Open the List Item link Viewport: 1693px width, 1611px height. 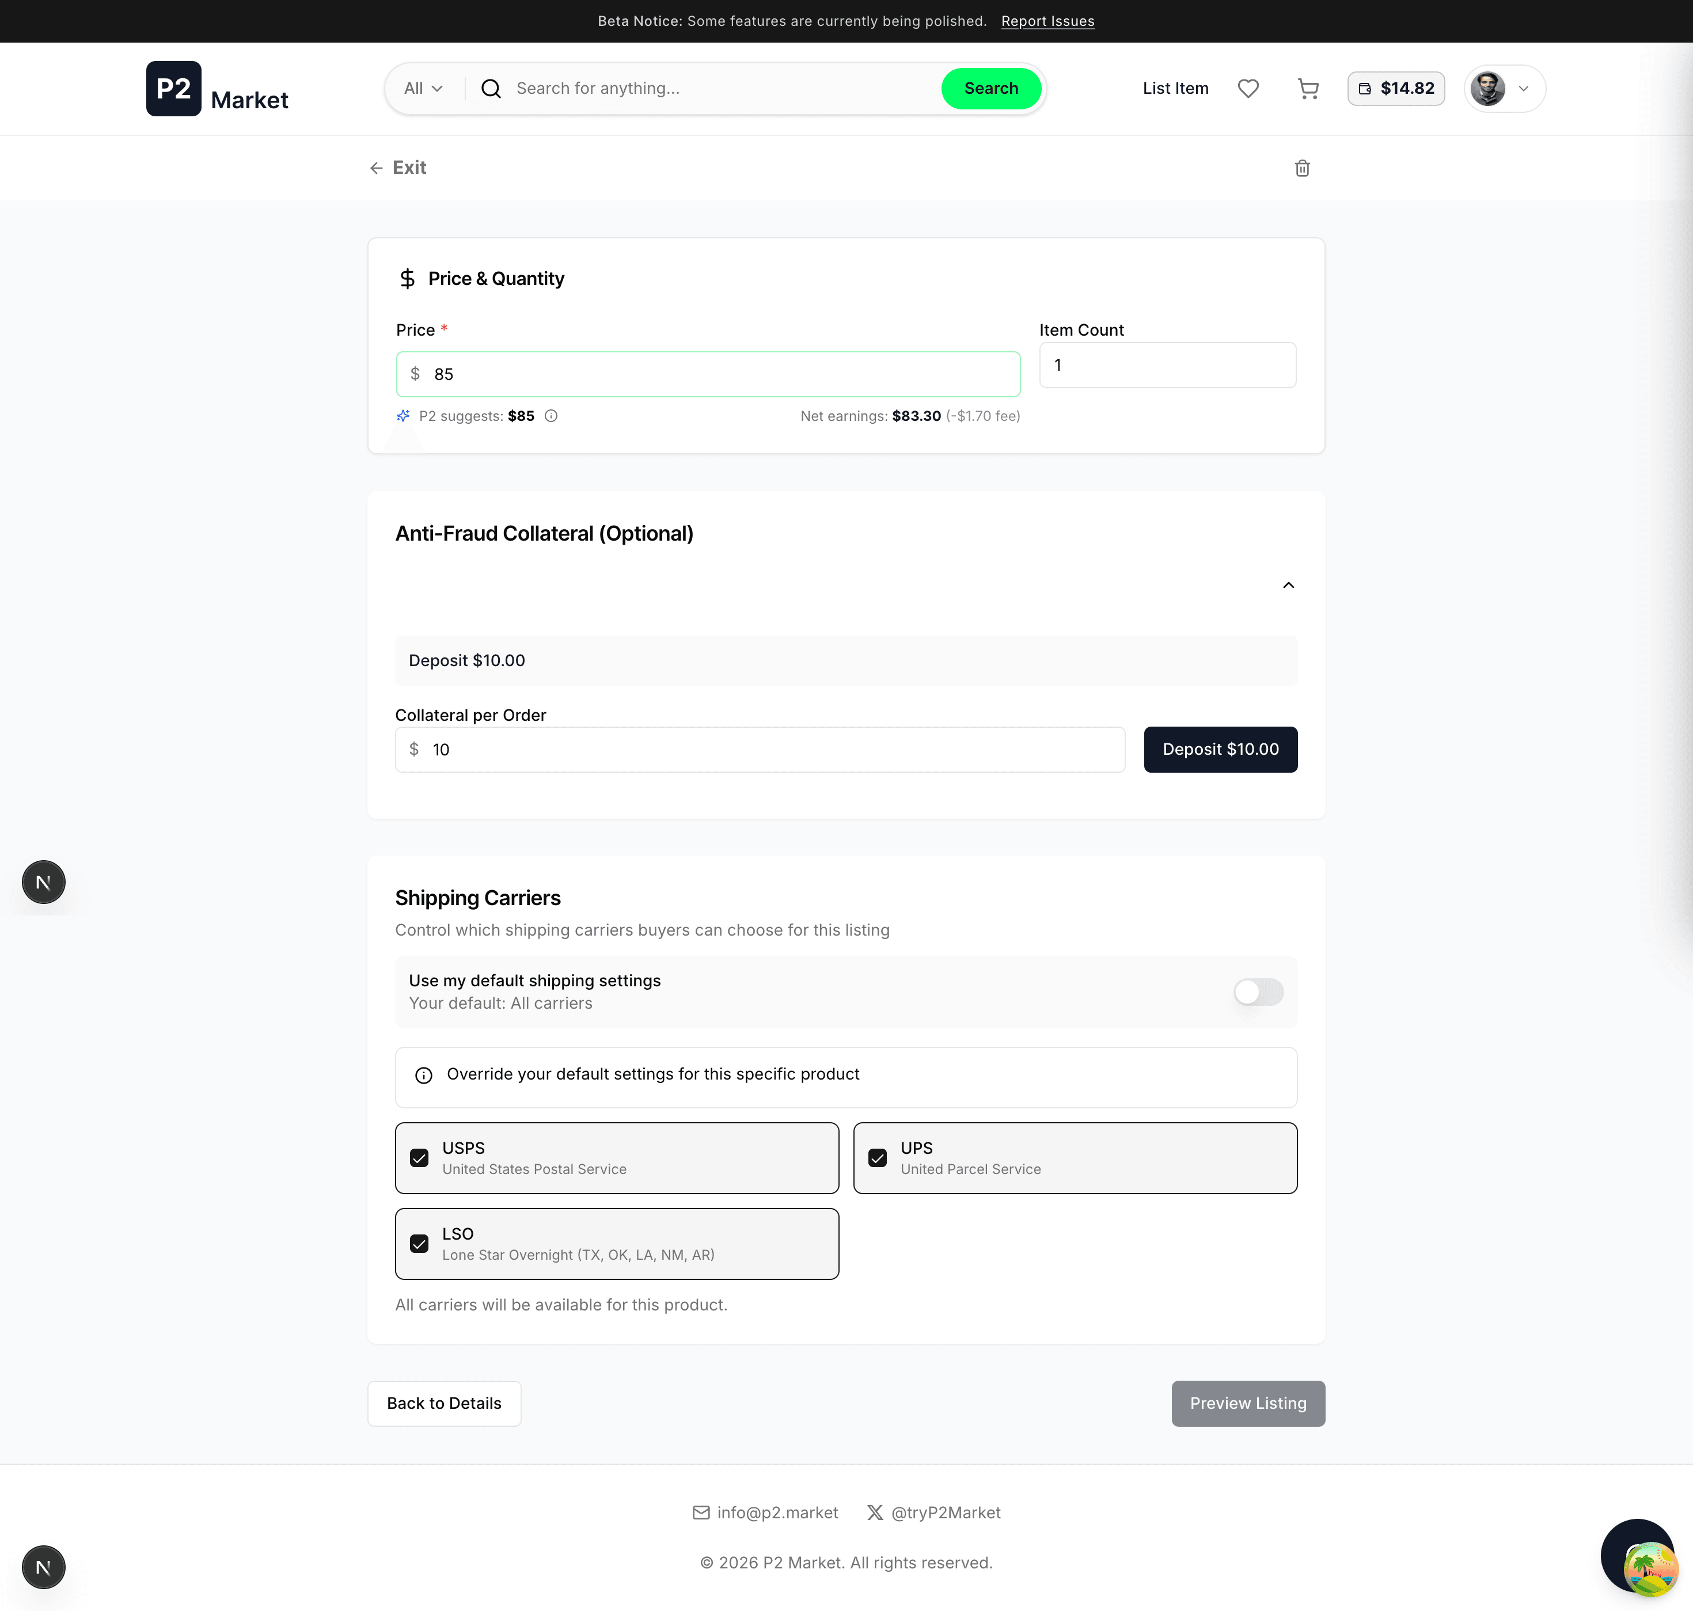(x=1175, y=89)
